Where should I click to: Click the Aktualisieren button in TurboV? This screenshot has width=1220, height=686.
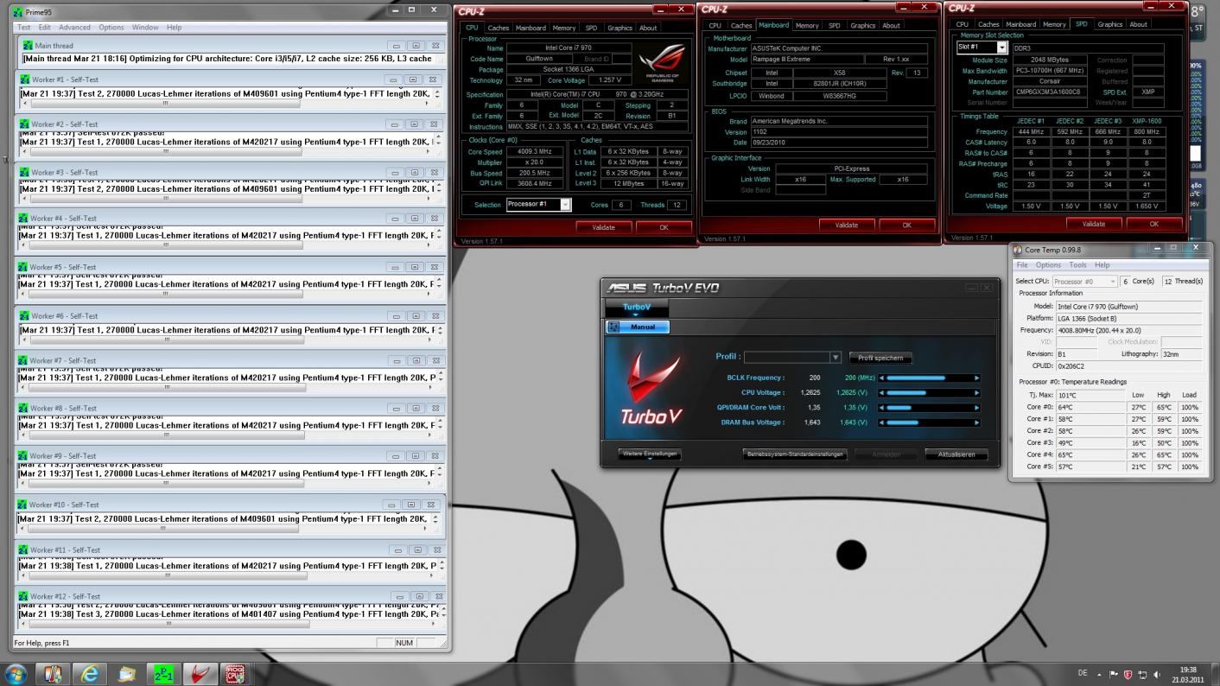[956, 454]
